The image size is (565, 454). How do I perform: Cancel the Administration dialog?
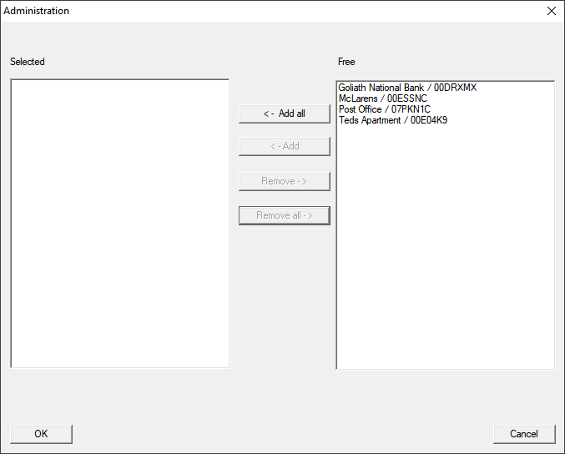pyautogui.click(x=523, y=434)
